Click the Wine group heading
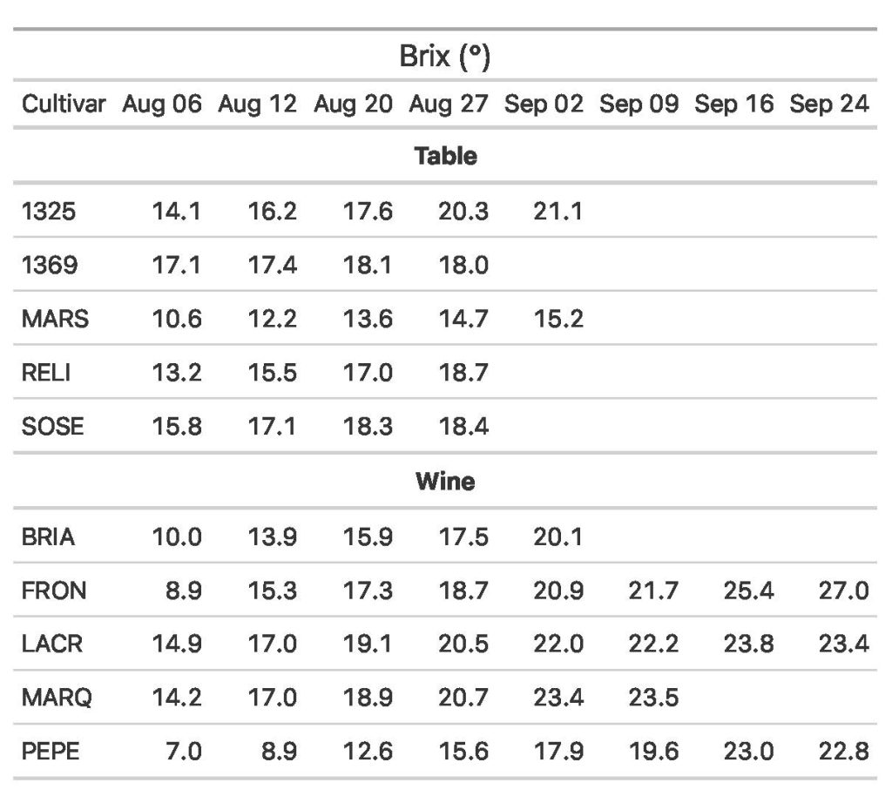The image size is (892, 803). click(x=445, y=481)
